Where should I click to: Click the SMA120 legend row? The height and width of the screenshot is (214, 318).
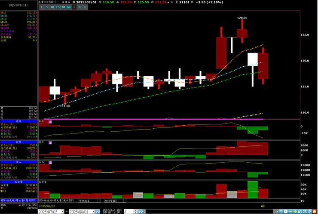pyautogui.click(x=18, y=25)
